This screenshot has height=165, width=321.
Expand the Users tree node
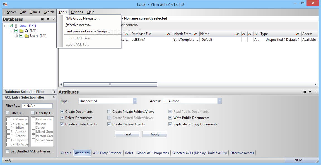pyautogui.click(x=16, y=36)
